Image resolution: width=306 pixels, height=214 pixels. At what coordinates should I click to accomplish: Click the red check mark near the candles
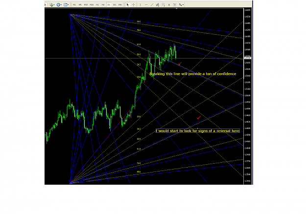[x=180, y=64]
